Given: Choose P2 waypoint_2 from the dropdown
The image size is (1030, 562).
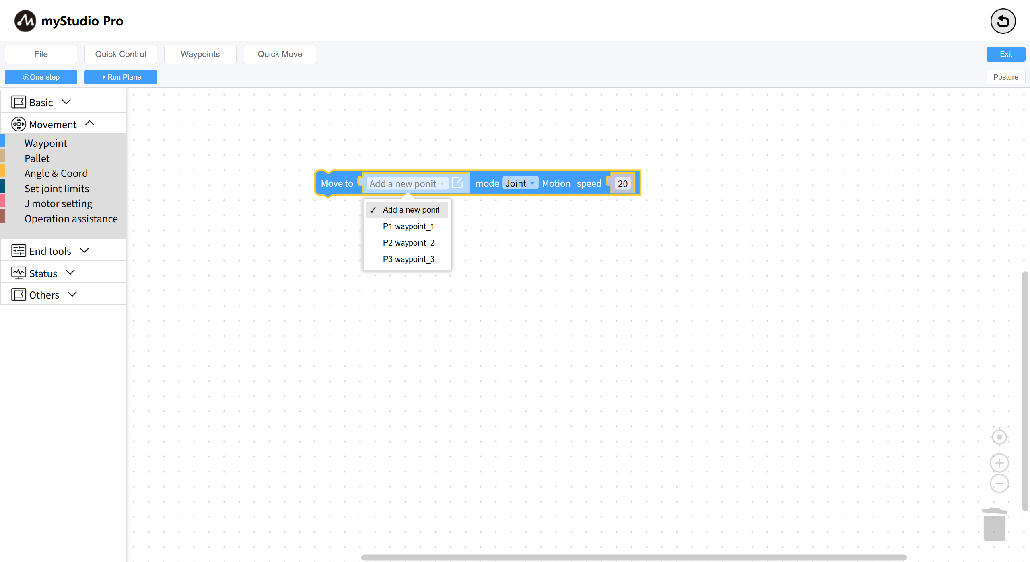Looking at the screenshot, I should [408, 243].
